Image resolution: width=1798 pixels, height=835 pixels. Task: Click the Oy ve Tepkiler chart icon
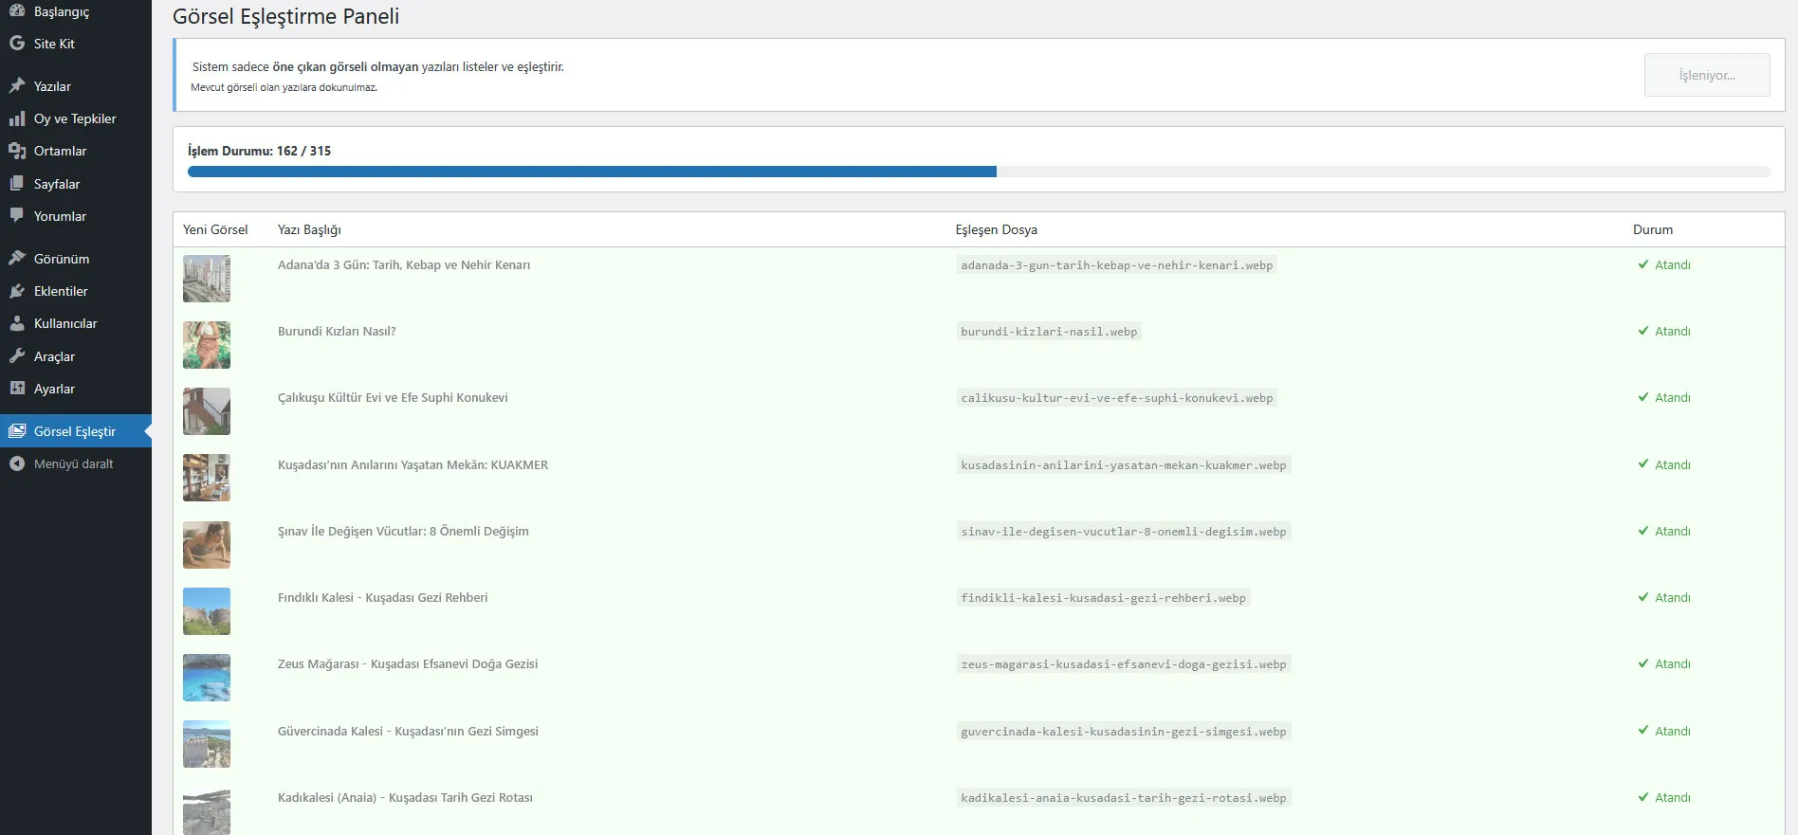pos(17,118)
